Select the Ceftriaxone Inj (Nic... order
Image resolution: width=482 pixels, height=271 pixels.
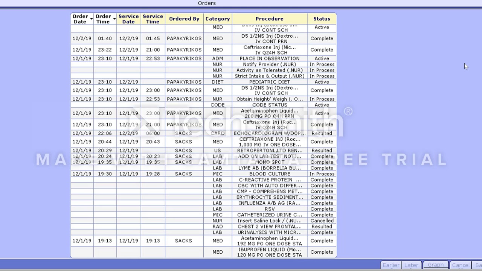tap(270, 50)
